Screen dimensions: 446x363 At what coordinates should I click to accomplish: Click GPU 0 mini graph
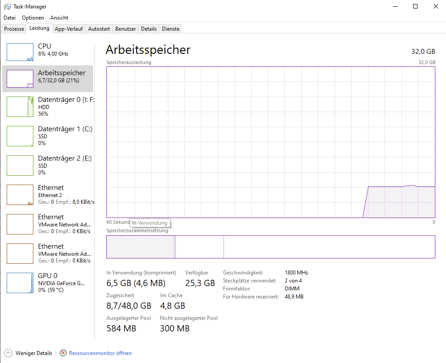(20, 283)
